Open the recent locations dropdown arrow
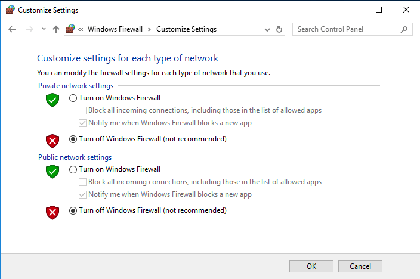Screen dimensions: 420x279 (x=44, y=29)
